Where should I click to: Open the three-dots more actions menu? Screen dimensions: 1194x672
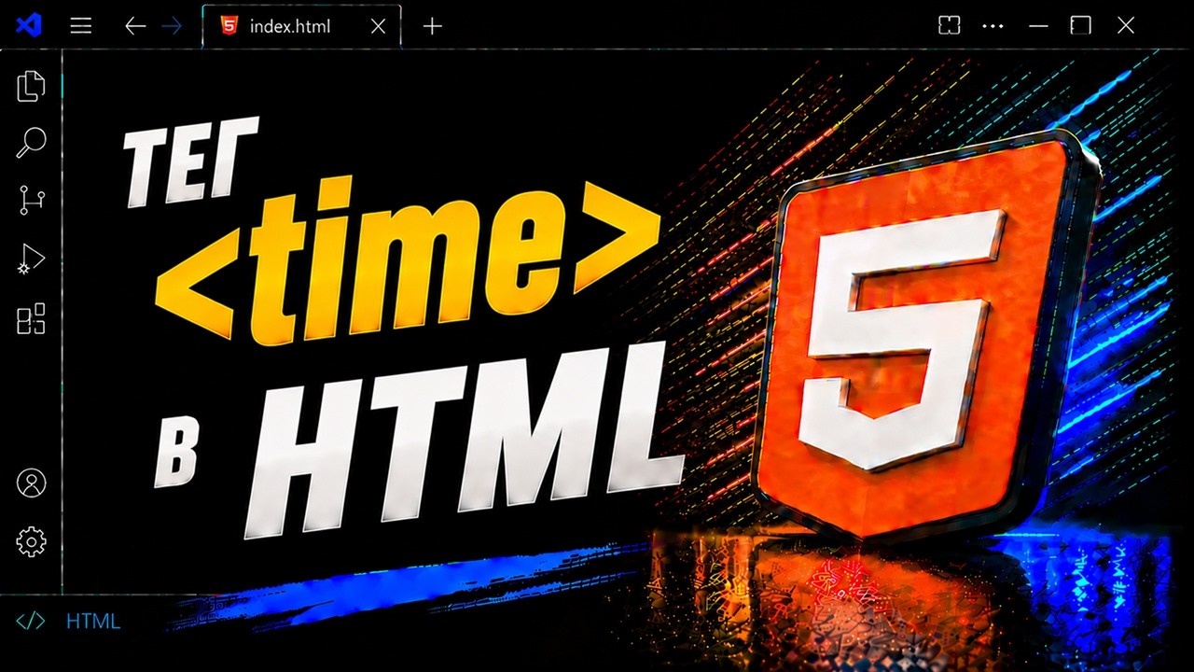993,26
